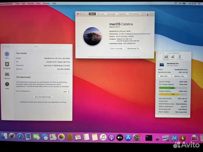203x152 pixels.
Task: Click Wi-Fi status icon in menu bar
Action: [x=176, y=3]
